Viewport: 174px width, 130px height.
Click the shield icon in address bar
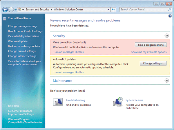(19, 10)
